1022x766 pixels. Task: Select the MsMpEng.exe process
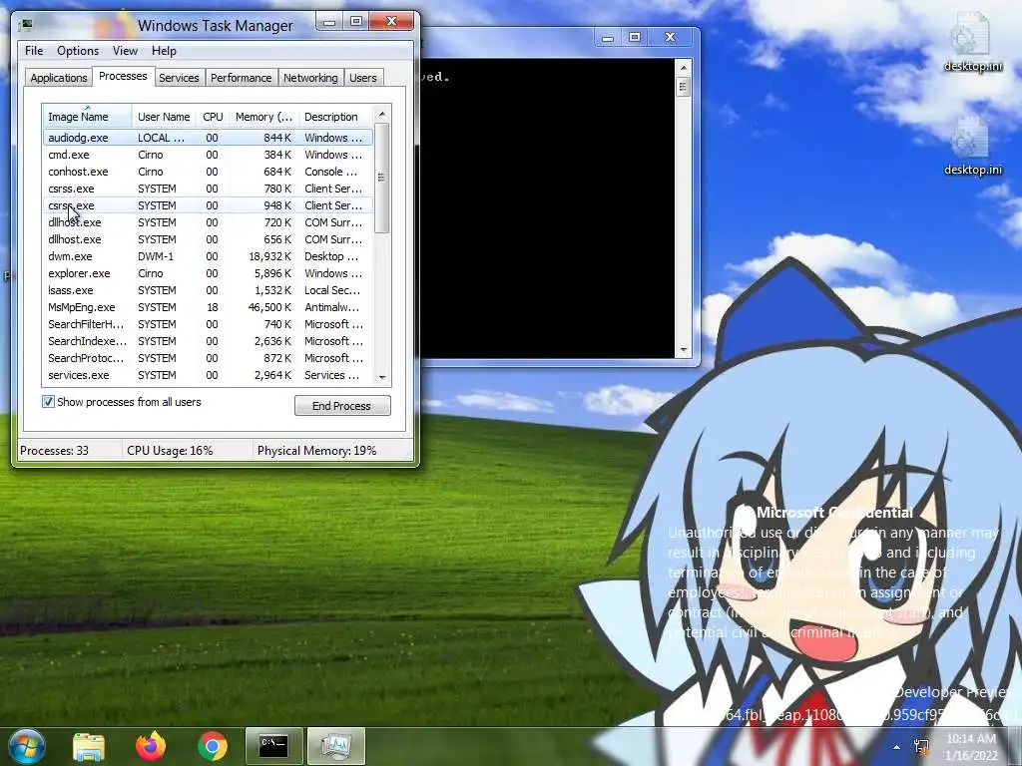(x=208, y=307)
